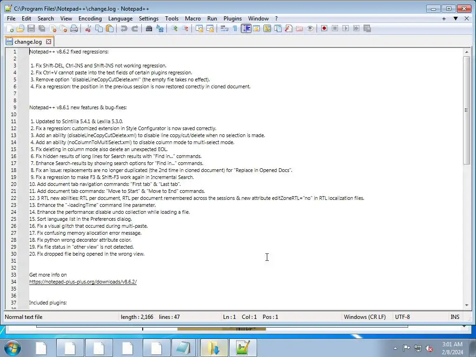The image size is (476, 357).
Task: Click Save Current Recorded Macro icon
Action: [x=367, y=28]
